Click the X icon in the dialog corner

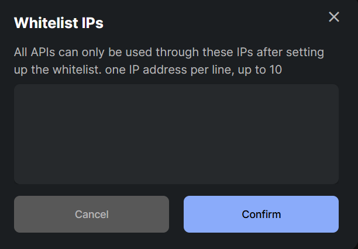click(334, 17)
